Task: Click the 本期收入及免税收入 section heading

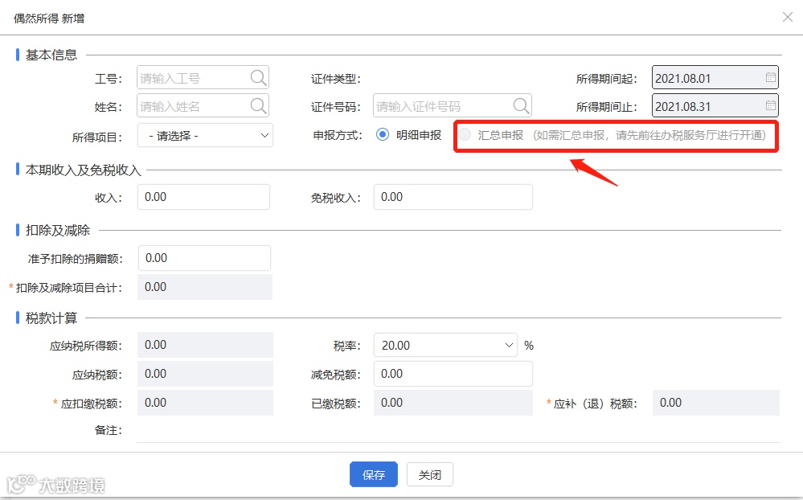Action: (84, 170)
